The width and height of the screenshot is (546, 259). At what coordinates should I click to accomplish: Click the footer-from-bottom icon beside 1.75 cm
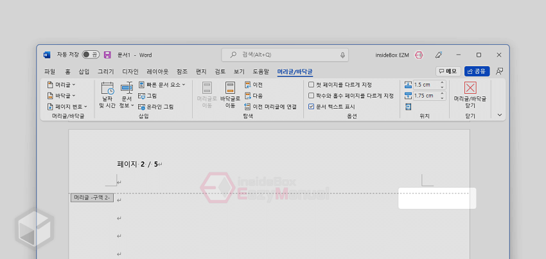(408, 96)
